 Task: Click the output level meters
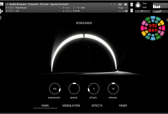pyautogui.click(x=160, y=6)
